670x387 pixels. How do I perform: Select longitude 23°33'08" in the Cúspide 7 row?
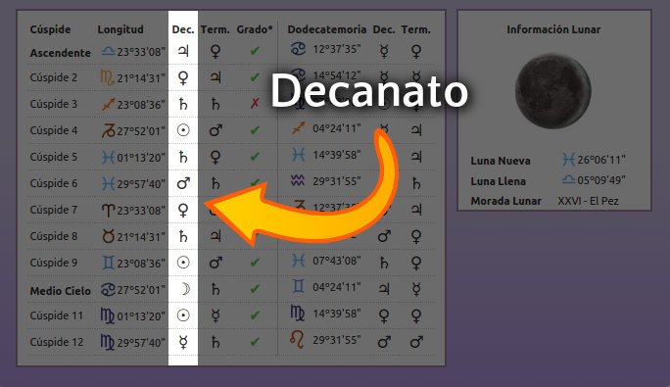141,211
